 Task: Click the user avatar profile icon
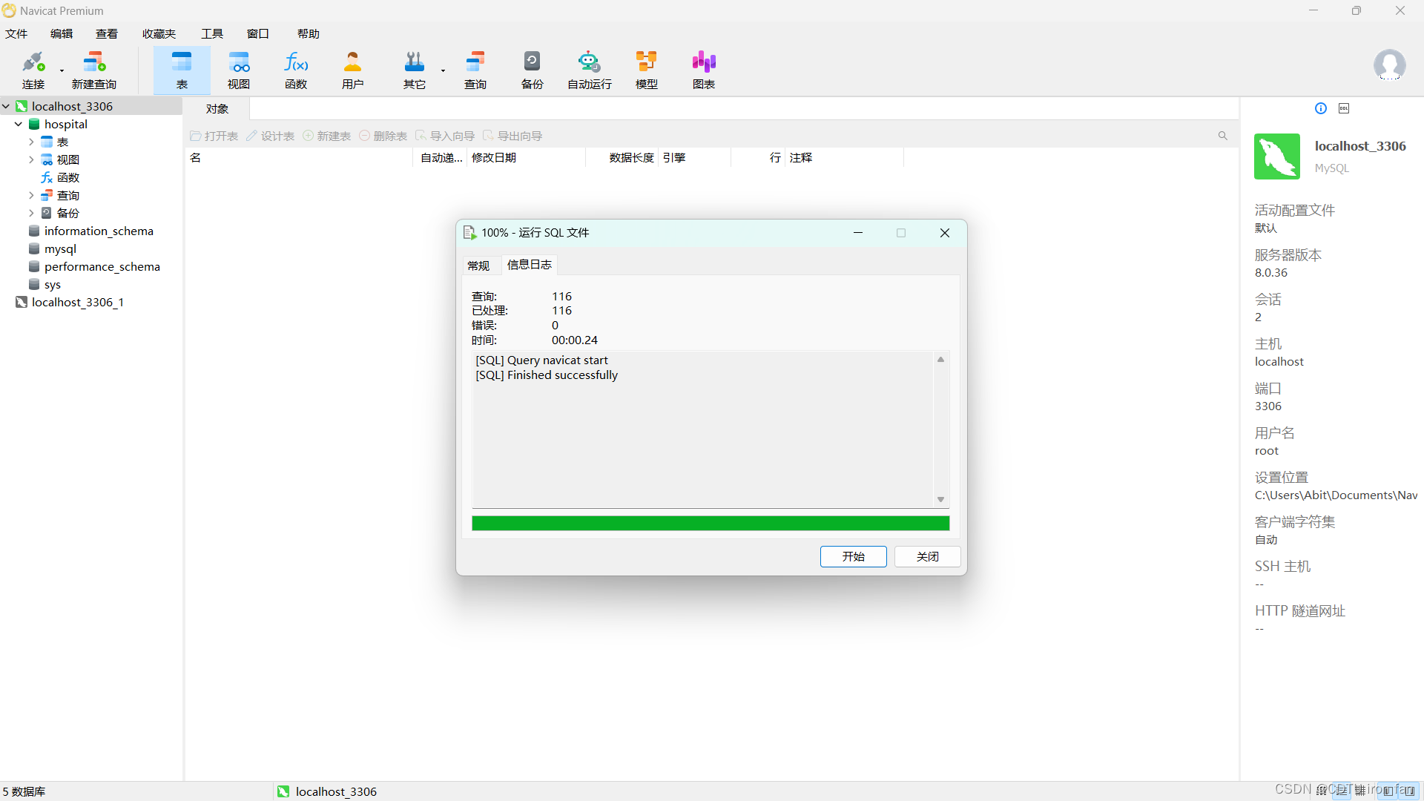[x=1389, y=65]
